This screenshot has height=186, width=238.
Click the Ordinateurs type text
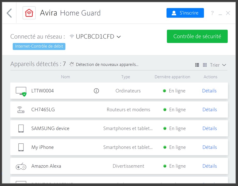click(x=128, y=91)
